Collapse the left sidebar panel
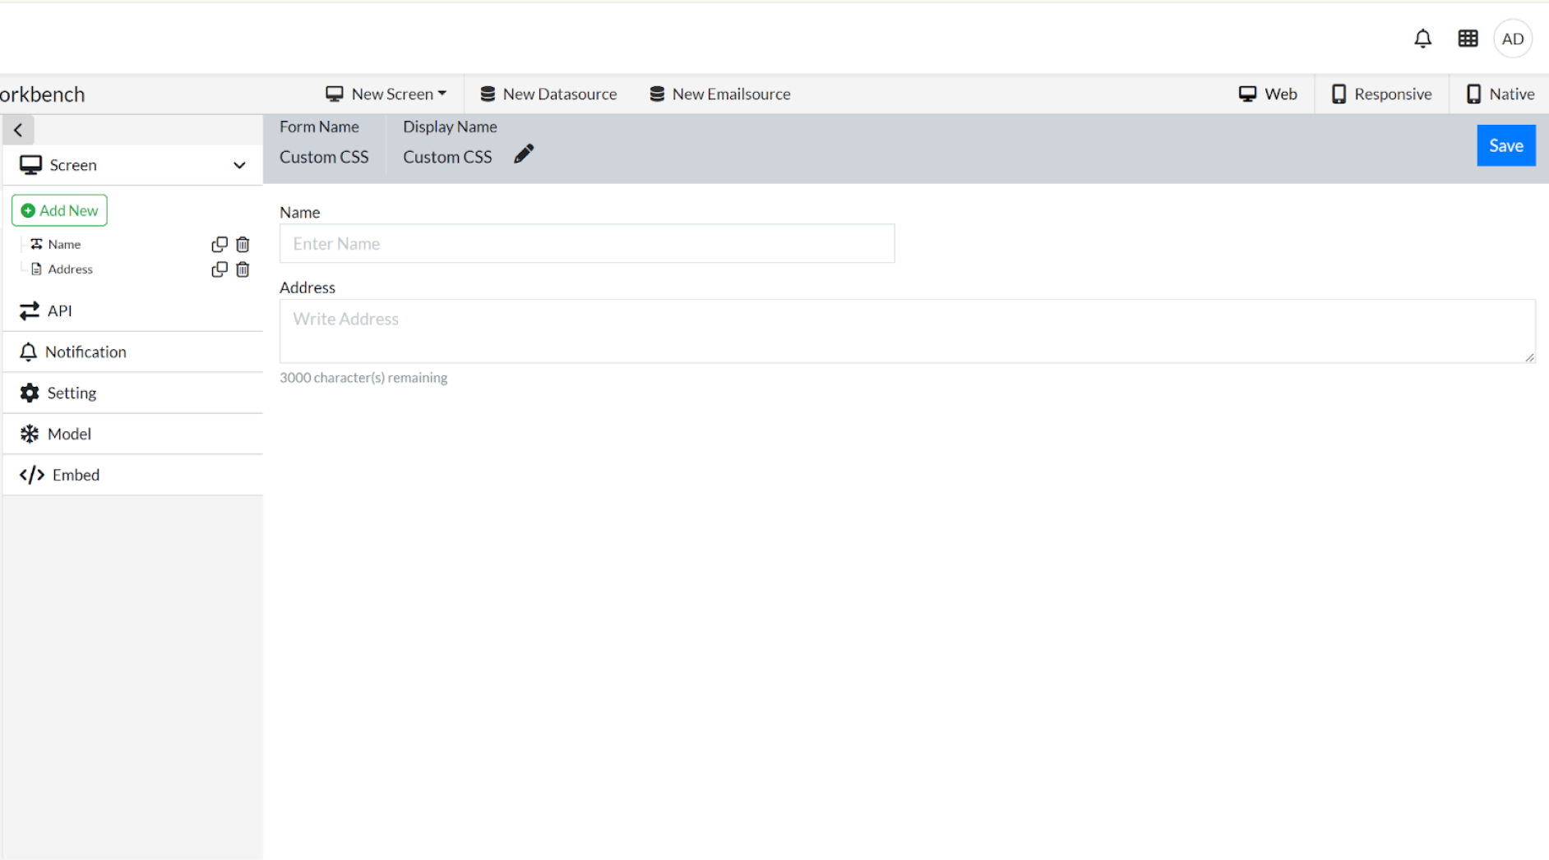Image resolution: width=1549 pixels, height=860 pixels. 18,130
